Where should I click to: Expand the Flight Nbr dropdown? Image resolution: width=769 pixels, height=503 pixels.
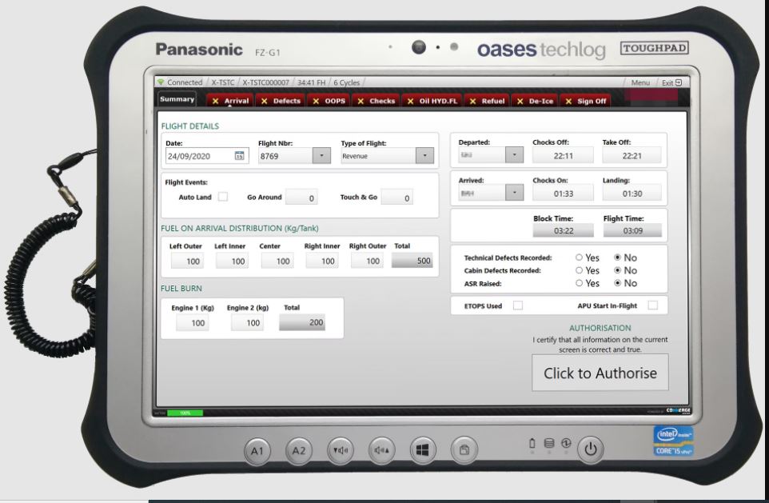[x=321, y=156]
